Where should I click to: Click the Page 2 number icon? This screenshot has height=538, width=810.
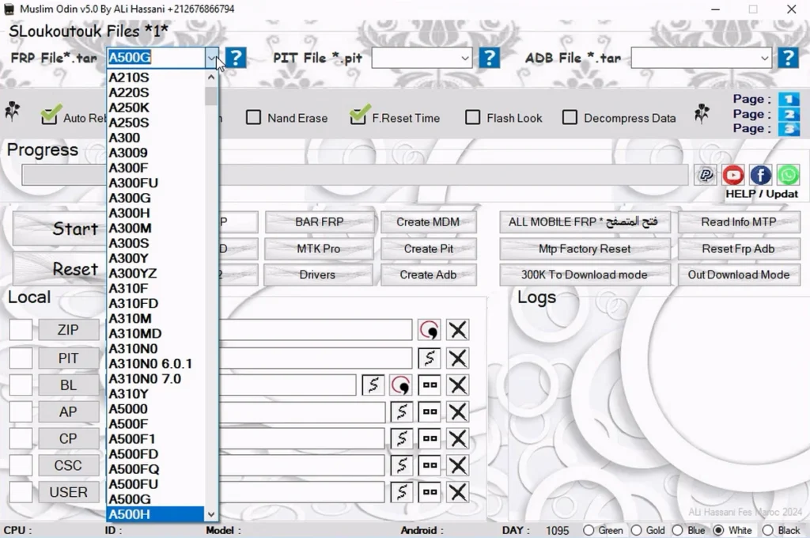click(789, 114)
